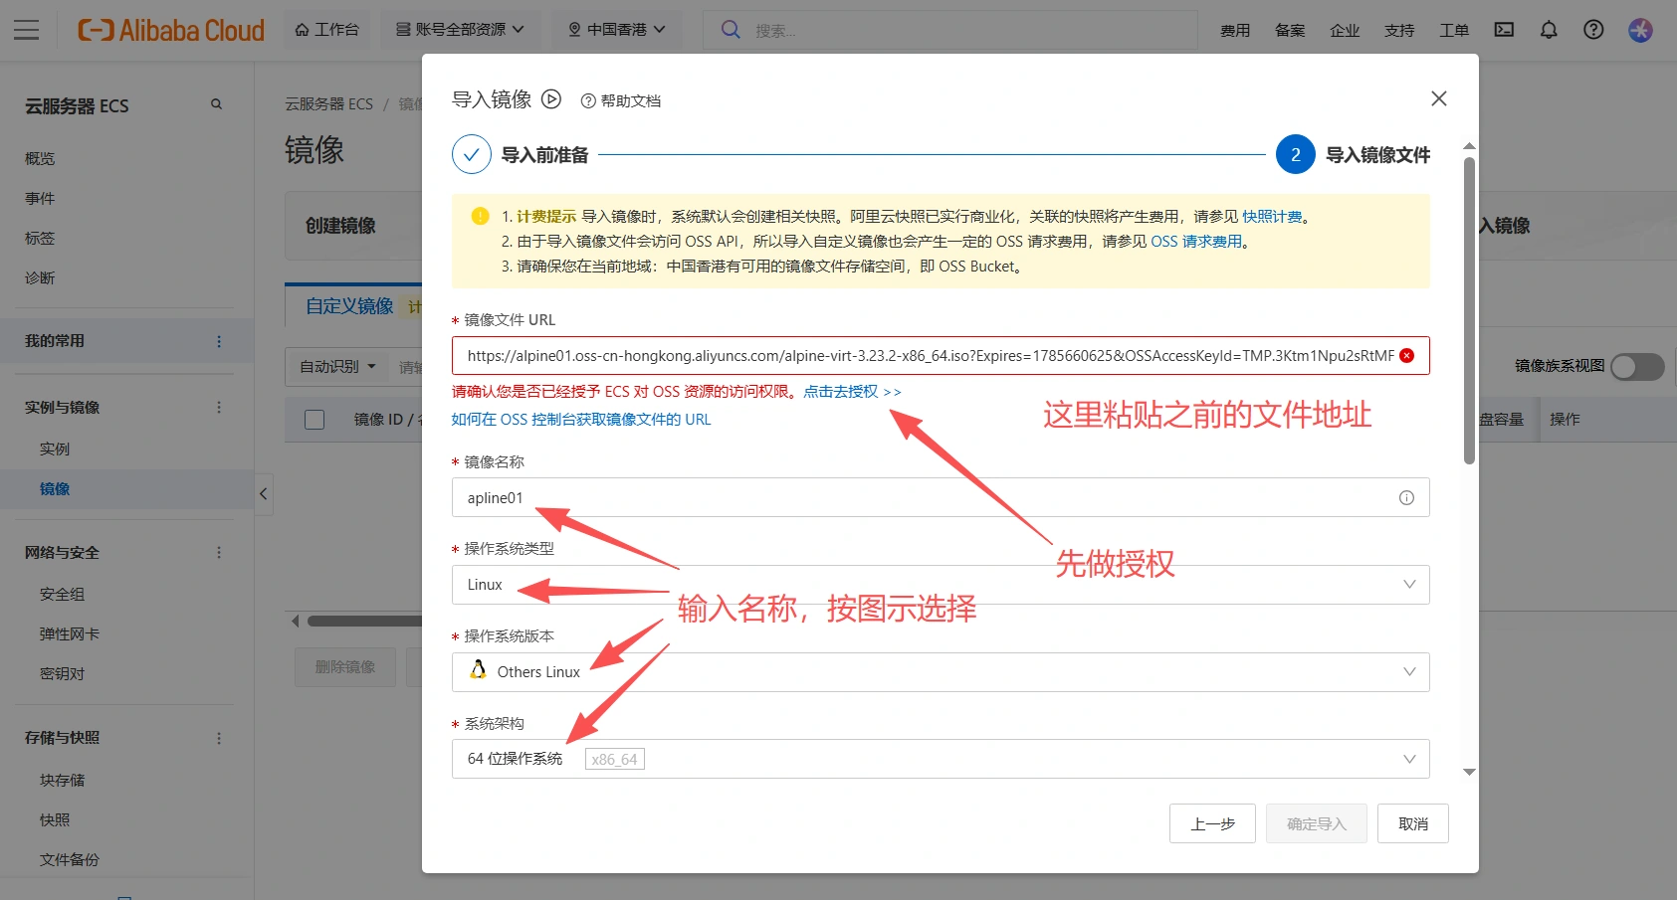Screen dimensions: 1677x900
Task: Open the 工单 menu
Action: point(1454,31)
